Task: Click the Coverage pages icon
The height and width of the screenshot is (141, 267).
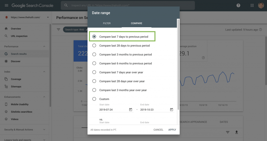Action: (x=6, y=79)
